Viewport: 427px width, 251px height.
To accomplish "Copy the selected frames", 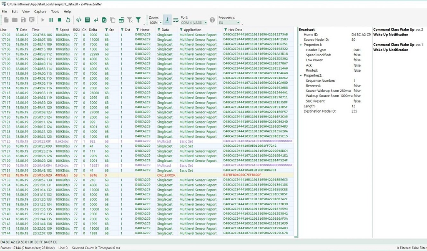I will click(x=112, y=20).
